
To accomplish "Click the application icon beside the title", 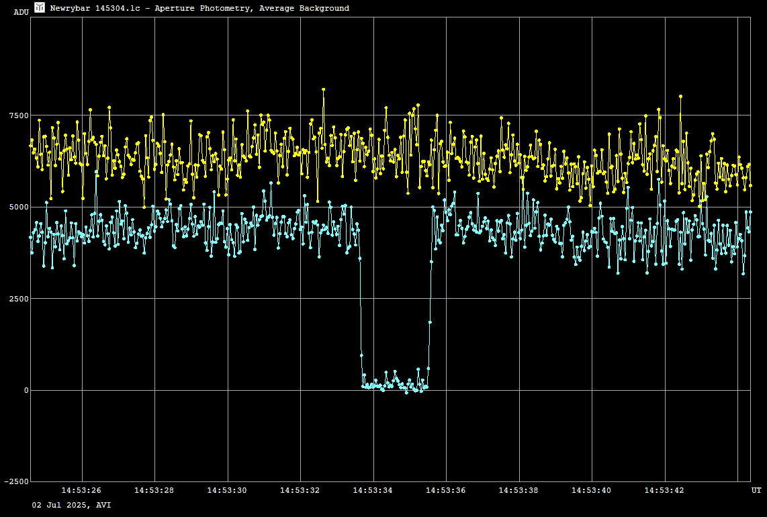I will [x=40, y=7].
